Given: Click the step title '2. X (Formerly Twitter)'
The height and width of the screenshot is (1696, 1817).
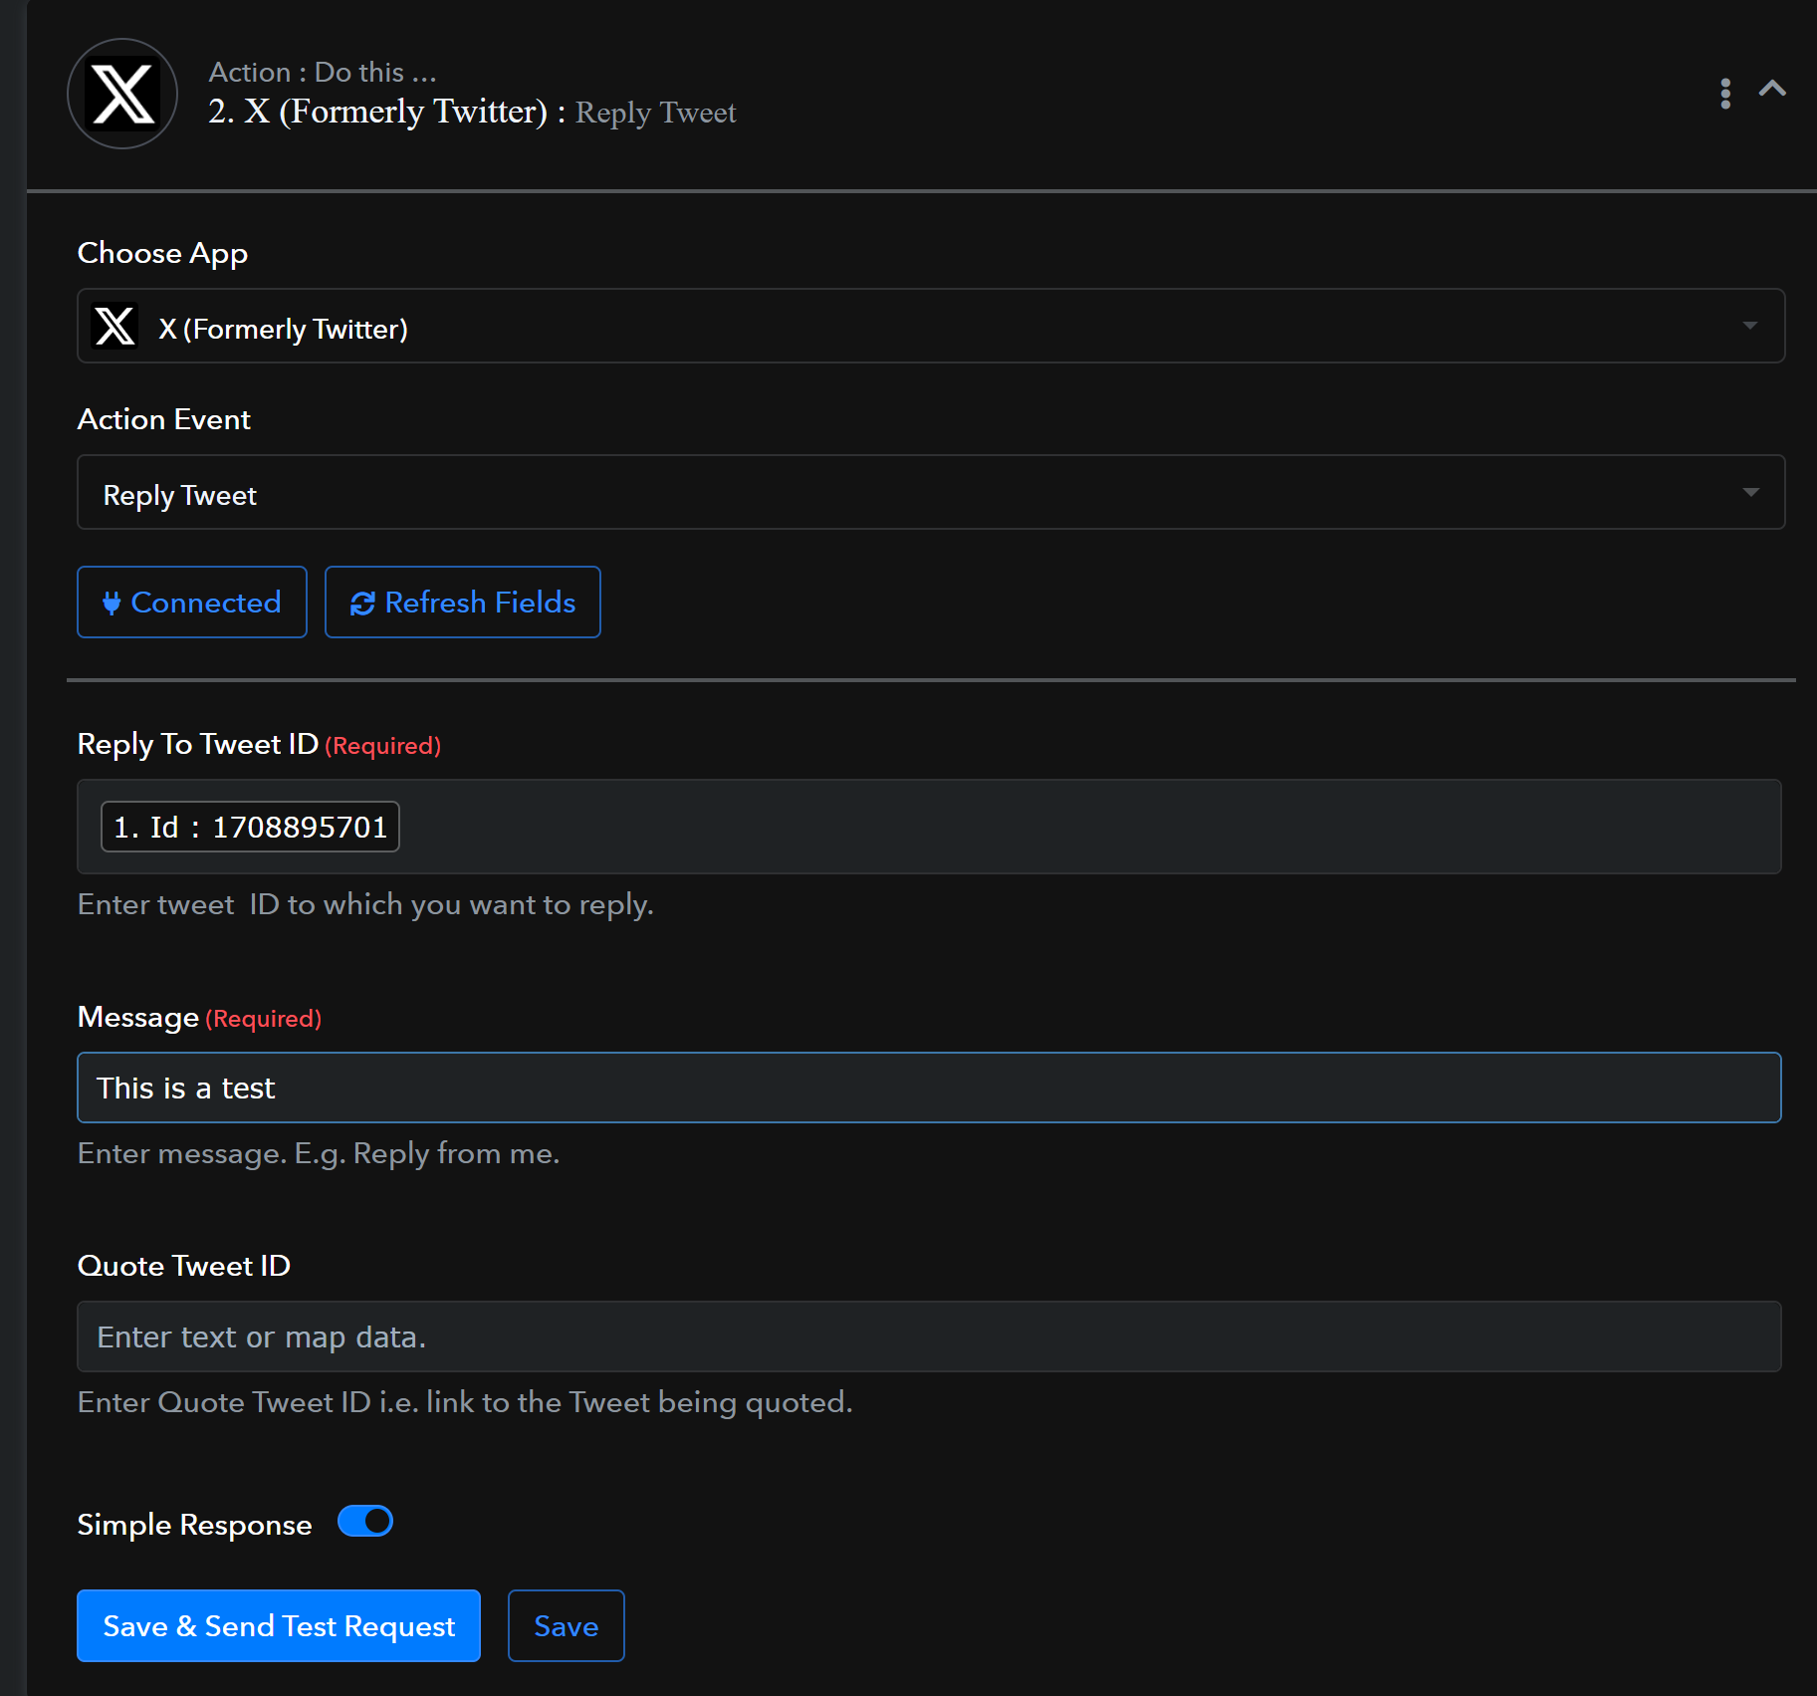Looking at the screenshot, I should 378,112.
